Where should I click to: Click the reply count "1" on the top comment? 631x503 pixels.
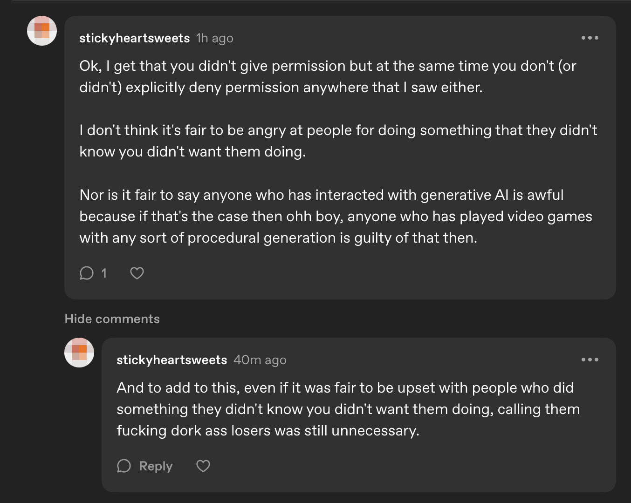tap(104, 273)
